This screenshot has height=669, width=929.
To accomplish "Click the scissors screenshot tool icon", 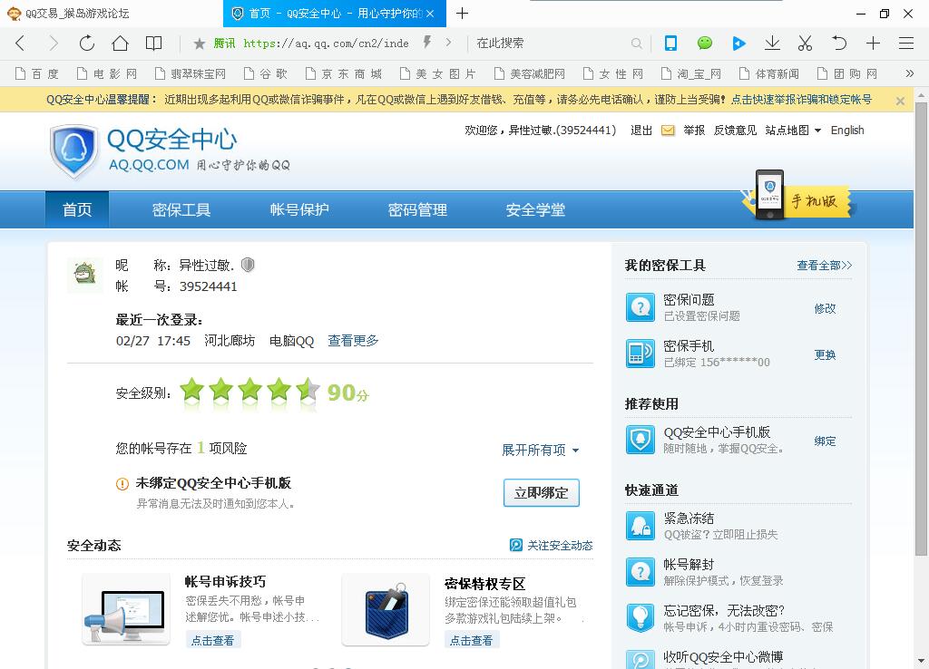I will (x=806, y=44).
